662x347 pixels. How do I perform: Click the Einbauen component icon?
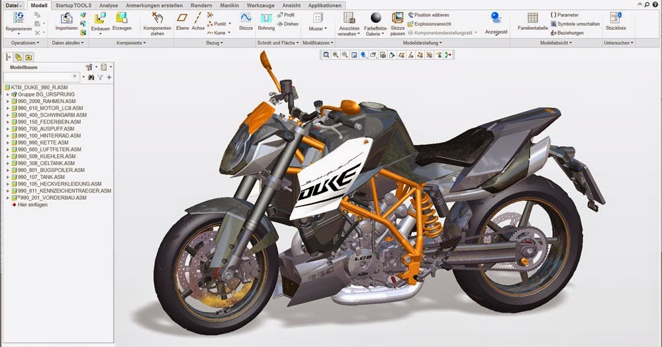[x=100, y=18]
